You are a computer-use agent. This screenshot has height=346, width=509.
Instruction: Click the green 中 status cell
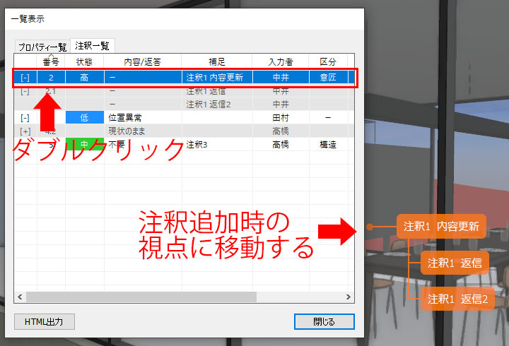84,144
